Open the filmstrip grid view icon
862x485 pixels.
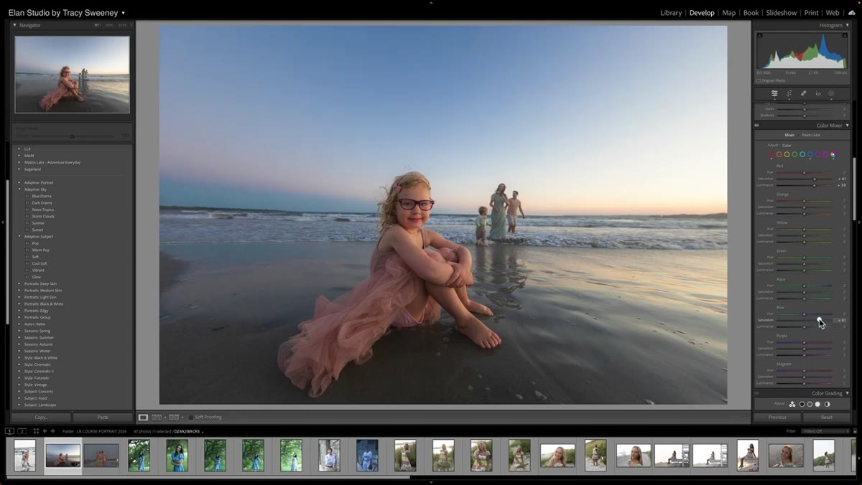(x=36, y=431)
